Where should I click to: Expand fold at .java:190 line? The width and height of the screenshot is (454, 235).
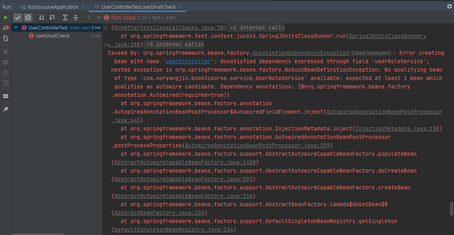pos(106,45)
